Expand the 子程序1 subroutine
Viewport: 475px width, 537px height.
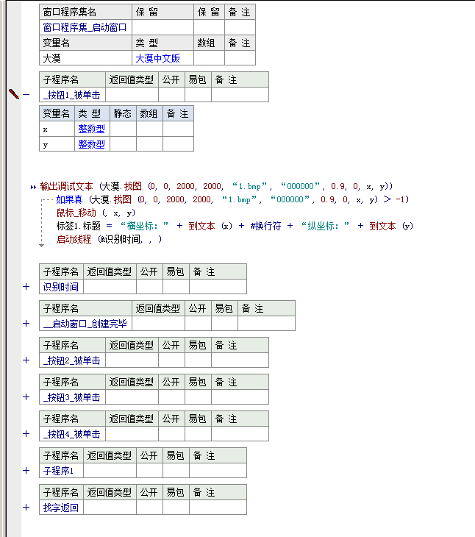[x=26, y=471]
